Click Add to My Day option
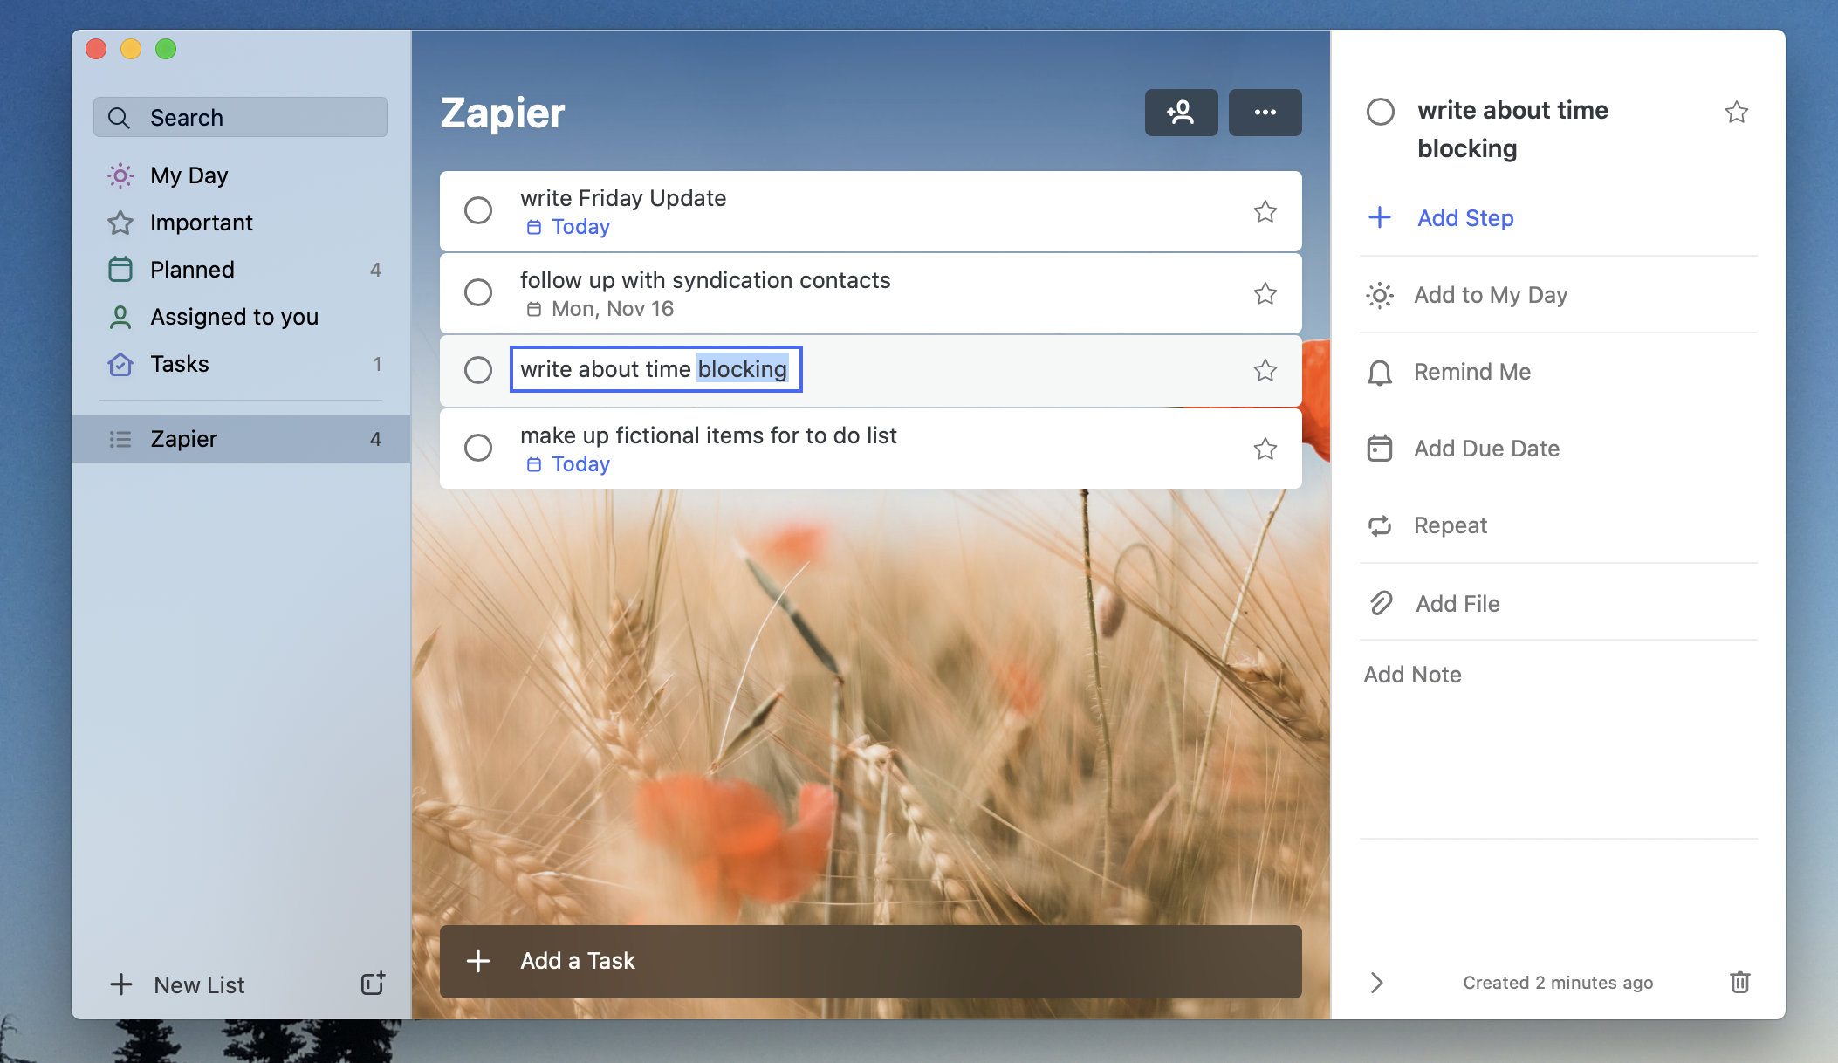 (1492, 293)
